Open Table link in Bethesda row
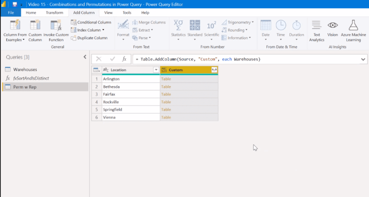The width and height of the screenshot is (369, 197). coord(166,86)
